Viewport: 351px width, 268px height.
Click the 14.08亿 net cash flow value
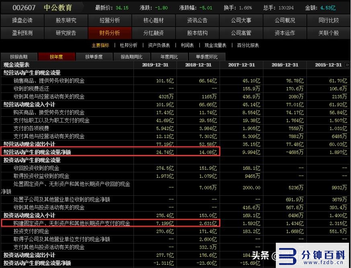tap(208, 152)
